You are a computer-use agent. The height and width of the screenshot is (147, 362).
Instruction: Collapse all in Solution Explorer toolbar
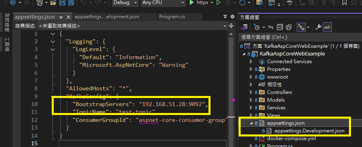280,27
